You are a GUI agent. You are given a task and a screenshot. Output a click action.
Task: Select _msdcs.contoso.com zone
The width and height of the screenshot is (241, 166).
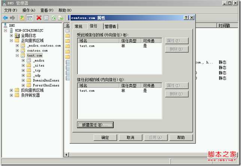pyautogui.click(x=44, y=46)
